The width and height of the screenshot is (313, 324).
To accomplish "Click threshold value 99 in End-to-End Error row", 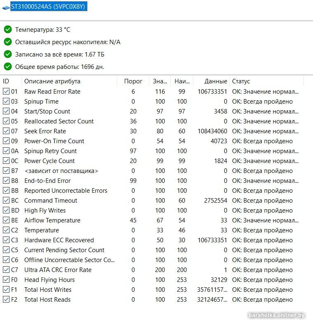I will 133,181.
